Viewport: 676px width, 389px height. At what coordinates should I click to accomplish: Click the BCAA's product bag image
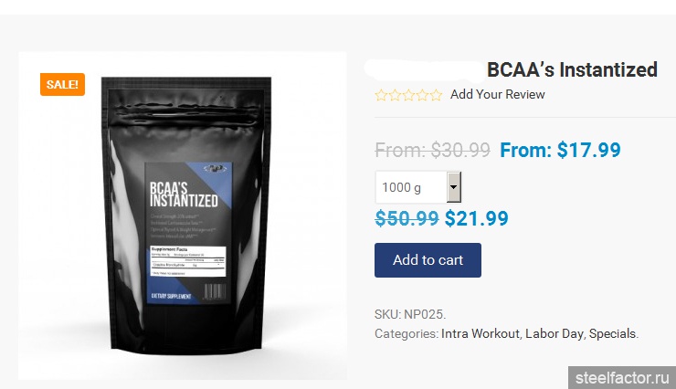pyautogui.click(x=186, y=214)
